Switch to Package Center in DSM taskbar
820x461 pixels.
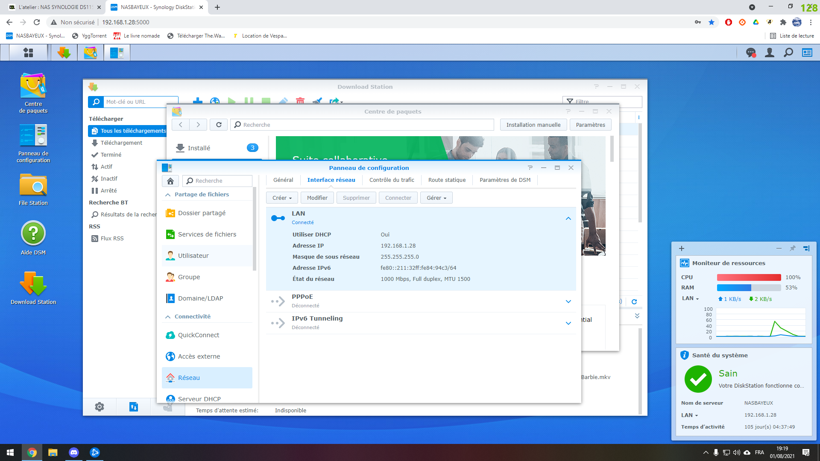click(x=91, y=53)
